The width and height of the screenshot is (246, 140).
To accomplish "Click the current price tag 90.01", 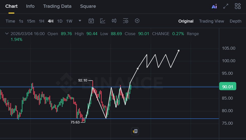I will [x=228, y=87].
